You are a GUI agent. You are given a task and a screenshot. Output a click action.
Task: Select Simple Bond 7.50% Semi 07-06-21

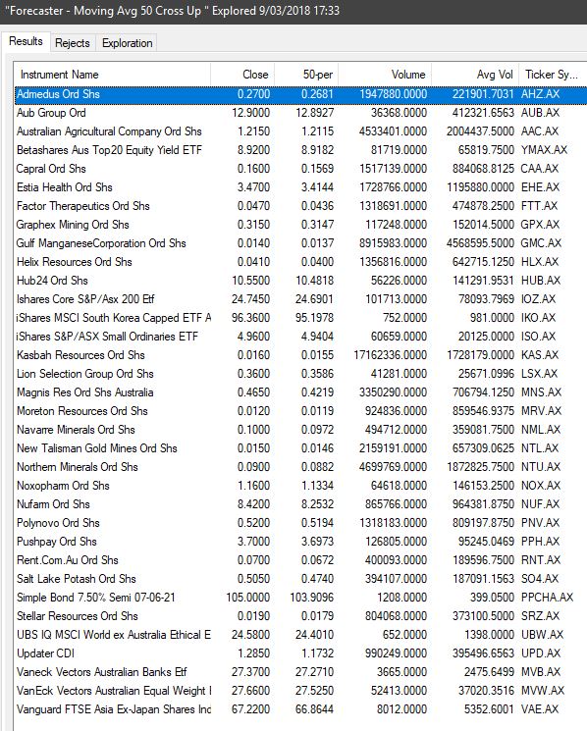tap(300, 598)
